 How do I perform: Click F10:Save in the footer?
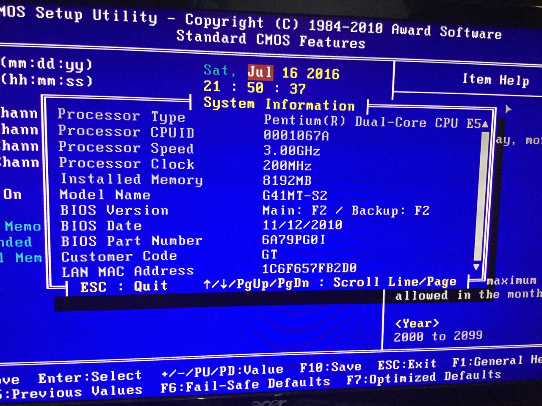click(x=330, y=367)
